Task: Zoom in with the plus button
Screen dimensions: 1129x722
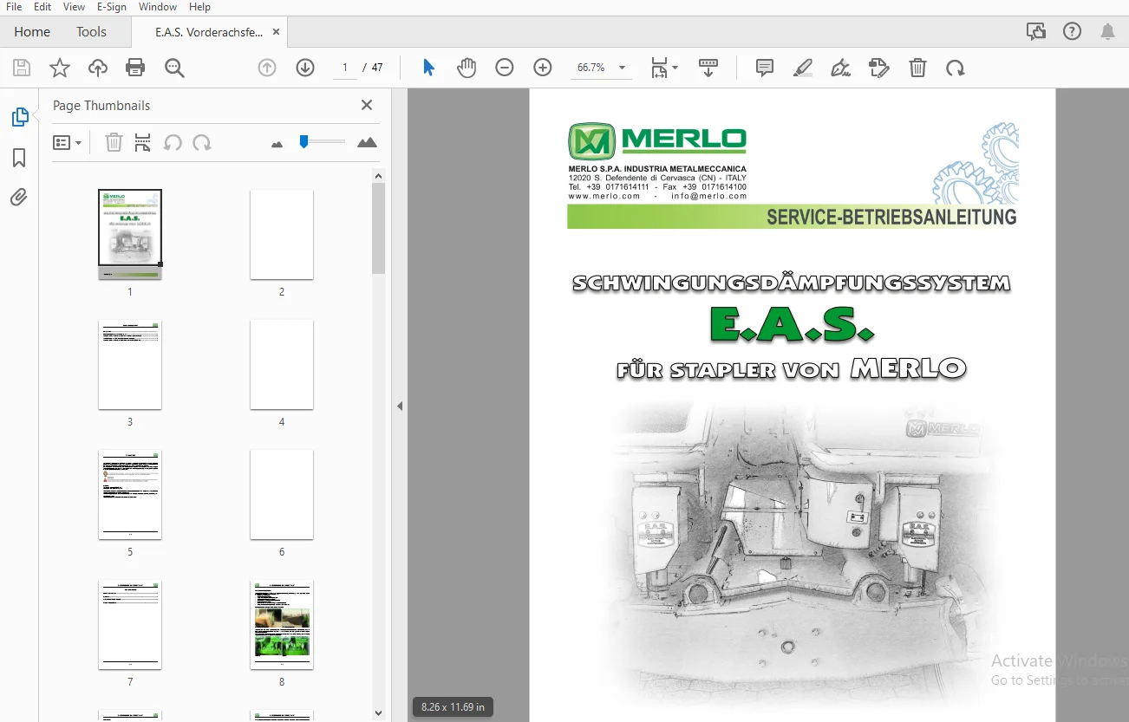Action: [x=543, y=68]
